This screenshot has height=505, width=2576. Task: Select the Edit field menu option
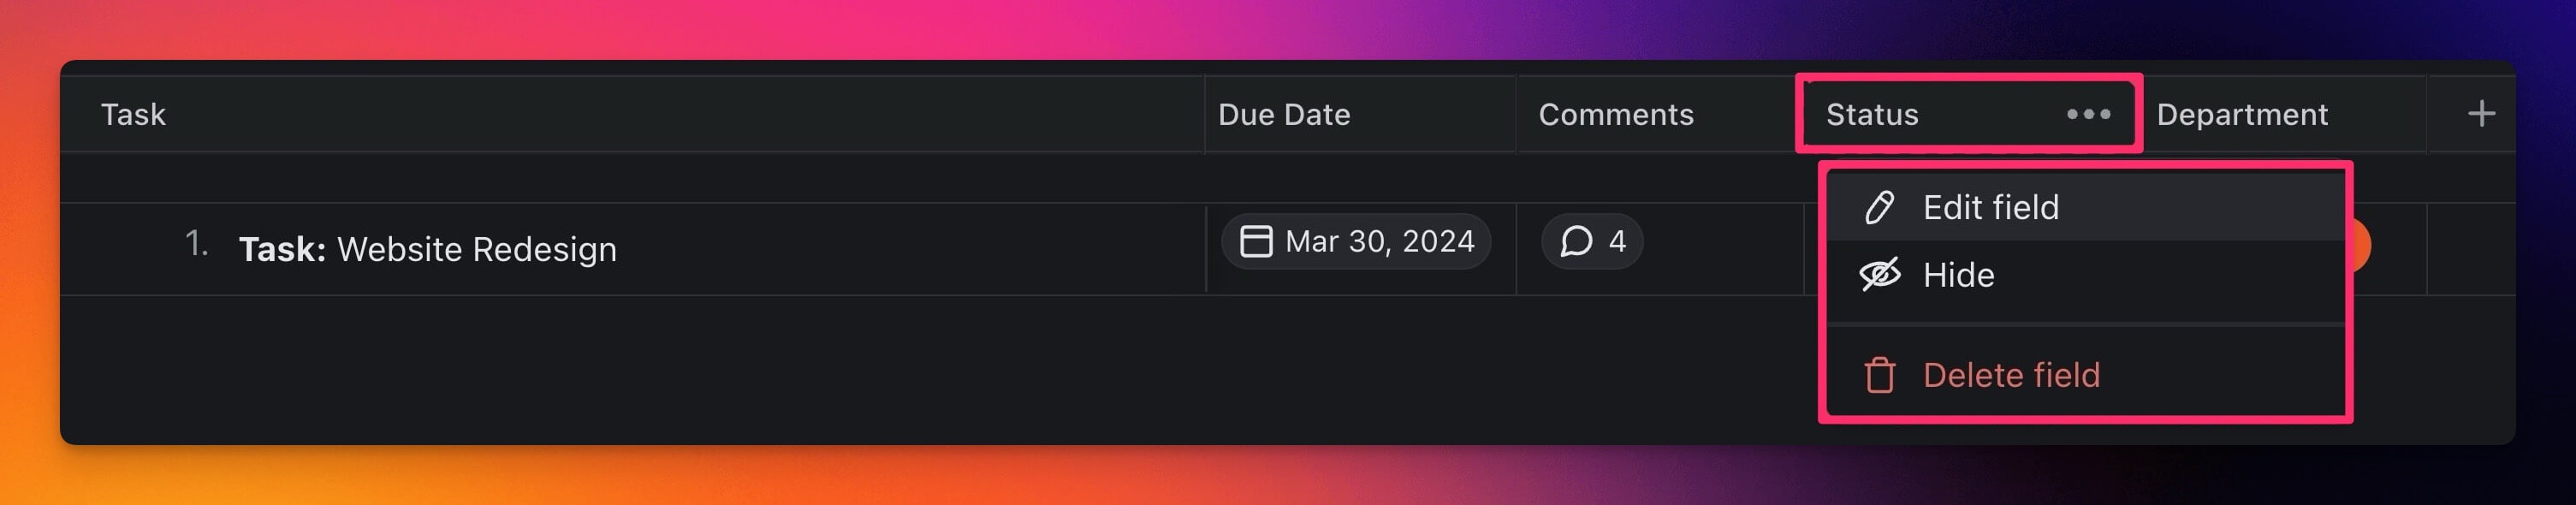coord(1990,207)
